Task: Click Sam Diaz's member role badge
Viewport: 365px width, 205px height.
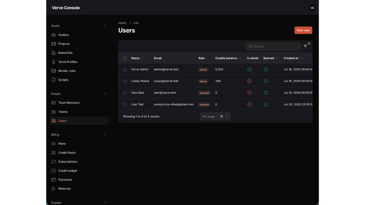Action: pyautogui.click(x=204, y=93)
